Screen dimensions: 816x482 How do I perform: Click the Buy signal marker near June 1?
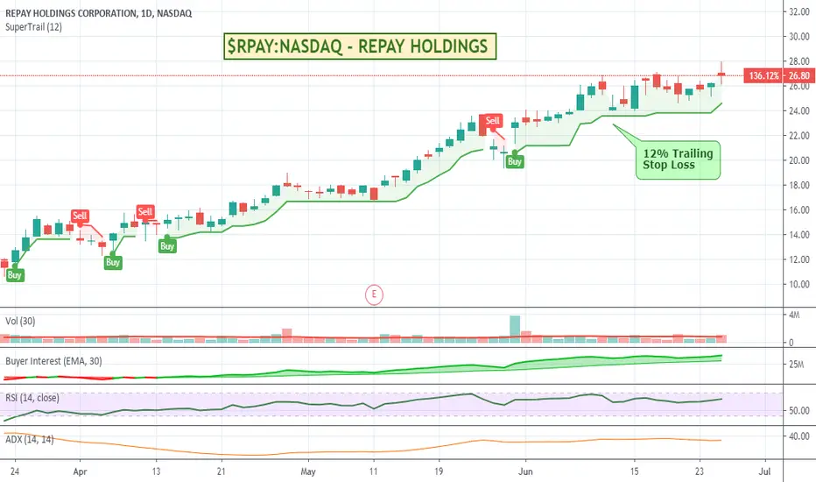(x=514, y=161)
